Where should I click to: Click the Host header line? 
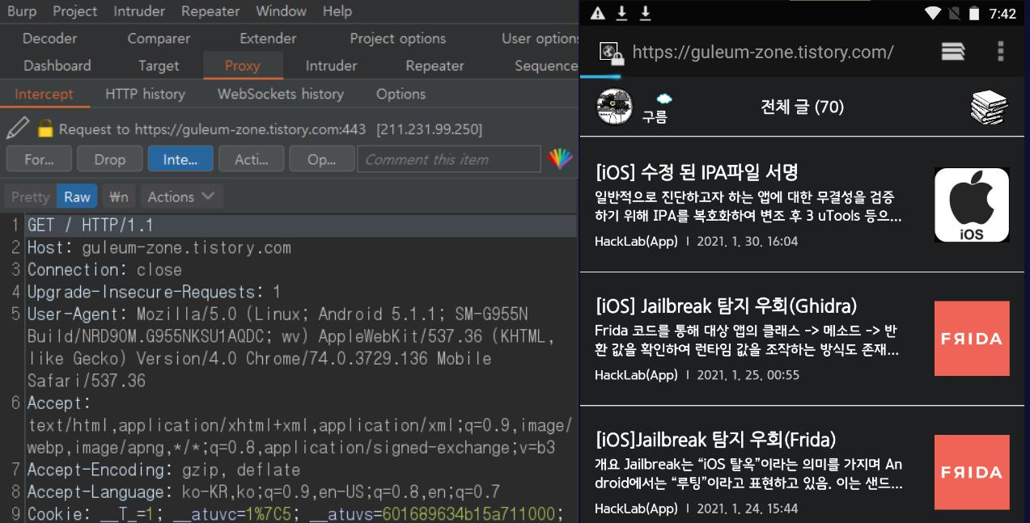click(x=159, y=248)
